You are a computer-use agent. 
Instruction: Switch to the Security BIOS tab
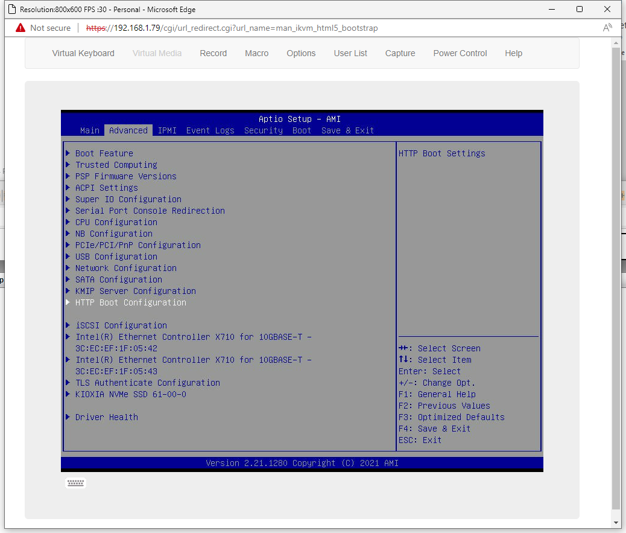pyautogui.click(x=264, y=130)
